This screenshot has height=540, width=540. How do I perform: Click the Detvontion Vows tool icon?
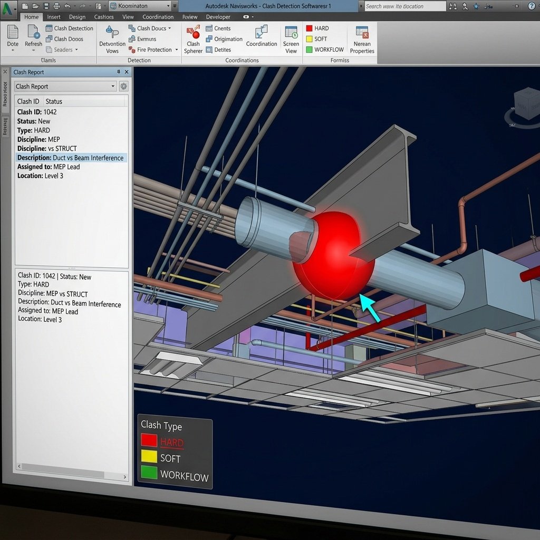112,32
